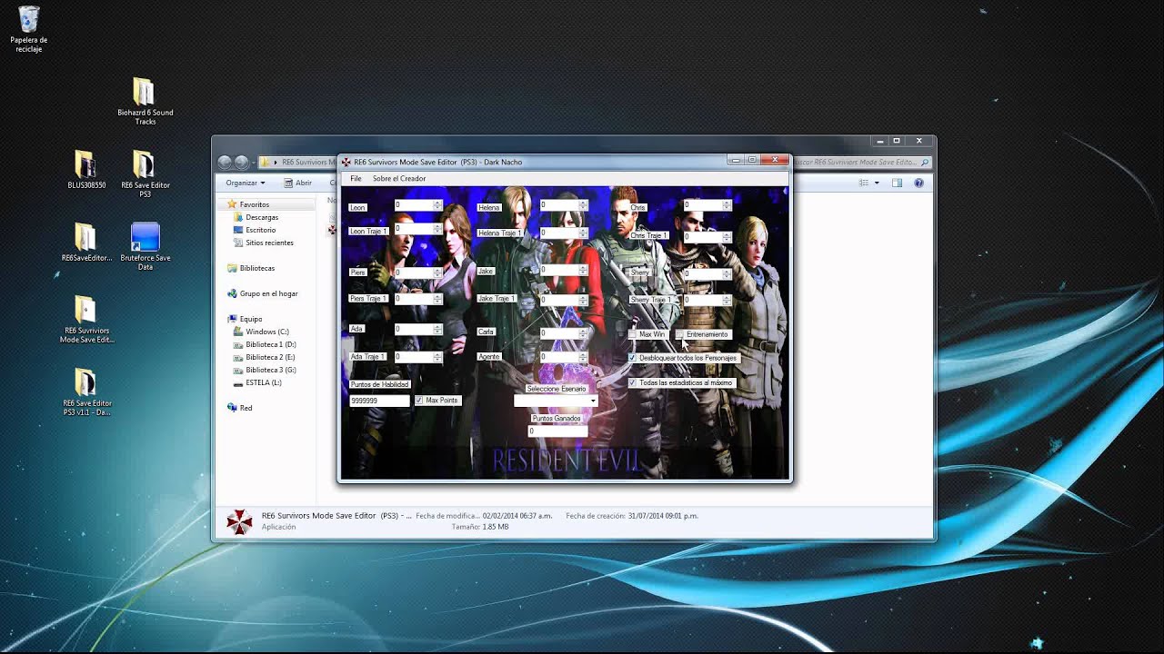Open Descargas in the navigation pane
This screenshot has height=654, width=1164.
click(261, 217)
